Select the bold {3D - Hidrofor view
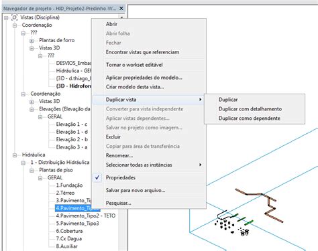This screenshot has height=251, width=318. [74, 86]
